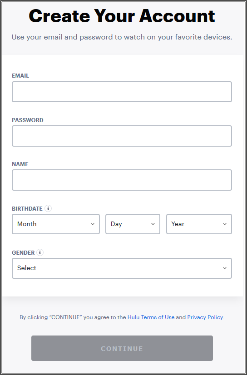Click the GENDER info icon
This screenshot has height=375, width=247.
(x=40, y=252)
